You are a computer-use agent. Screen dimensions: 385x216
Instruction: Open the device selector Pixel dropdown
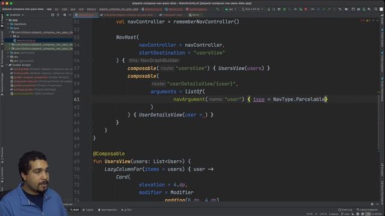coord(253,10)
